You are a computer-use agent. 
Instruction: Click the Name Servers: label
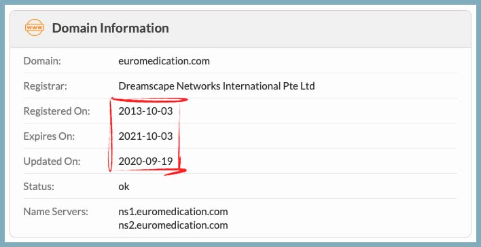tap(56, 212)
